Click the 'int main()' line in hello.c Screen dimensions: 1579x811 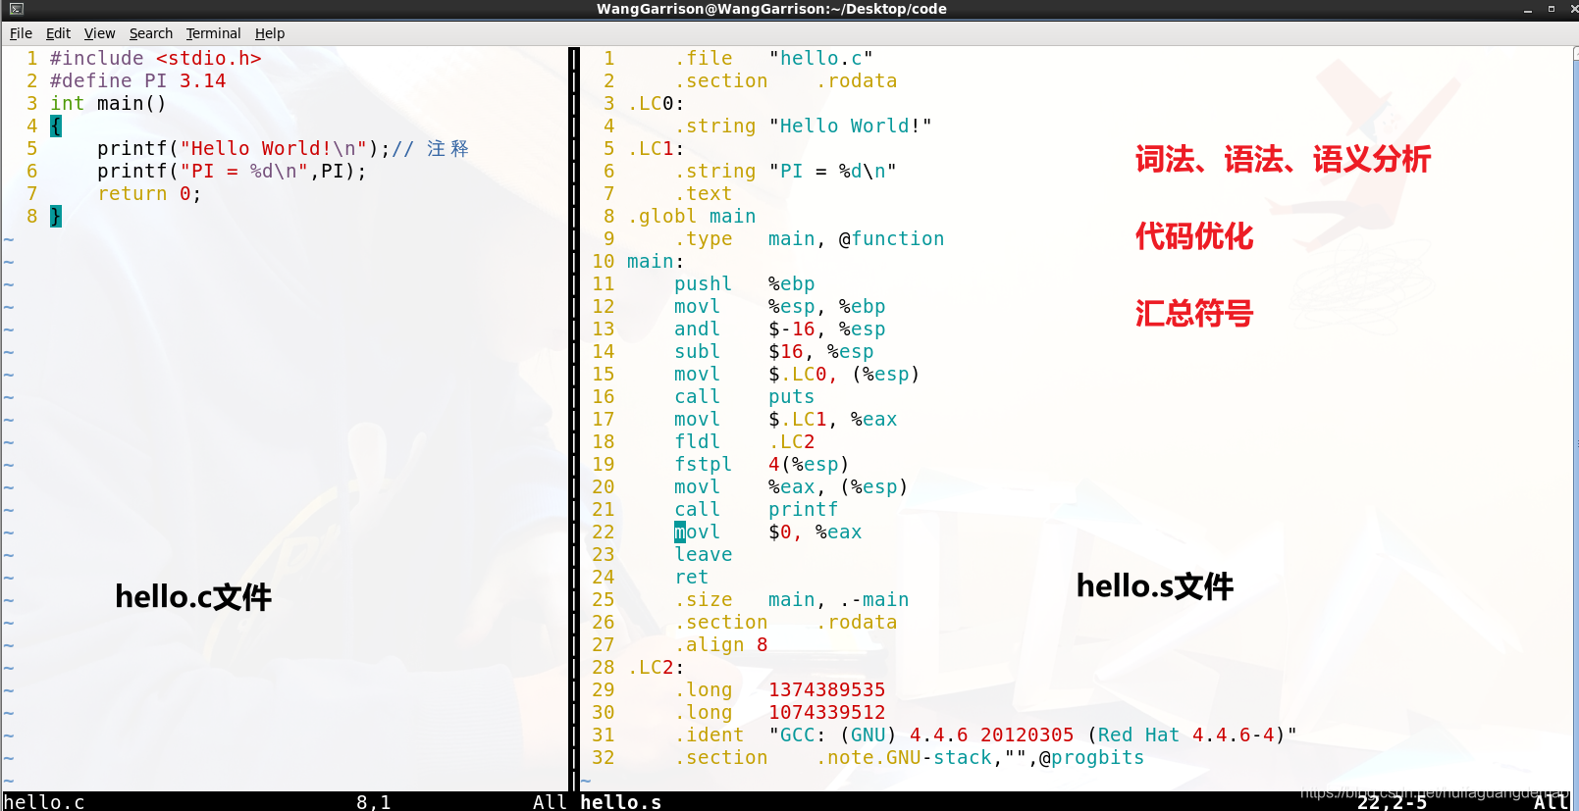[108, 103]
